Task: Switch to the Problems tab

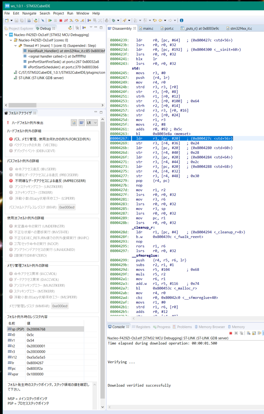Action: (x=182, y=327)
